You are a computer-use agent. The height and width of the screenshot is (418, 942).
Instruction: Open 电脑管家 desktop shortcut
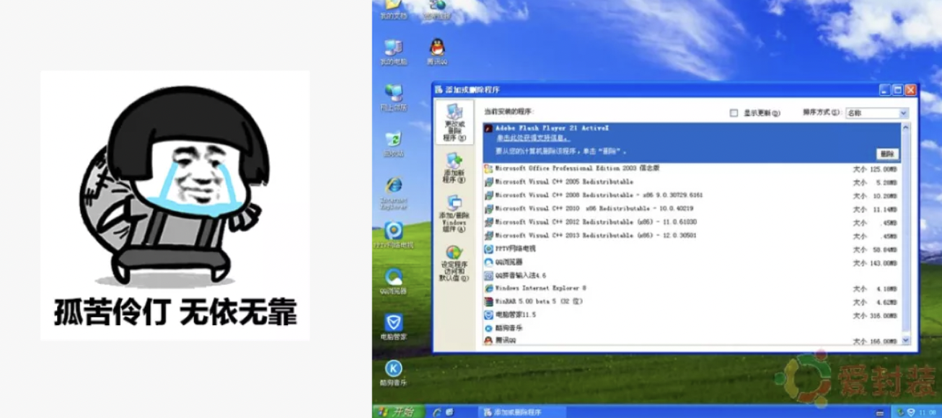[393, 326]
